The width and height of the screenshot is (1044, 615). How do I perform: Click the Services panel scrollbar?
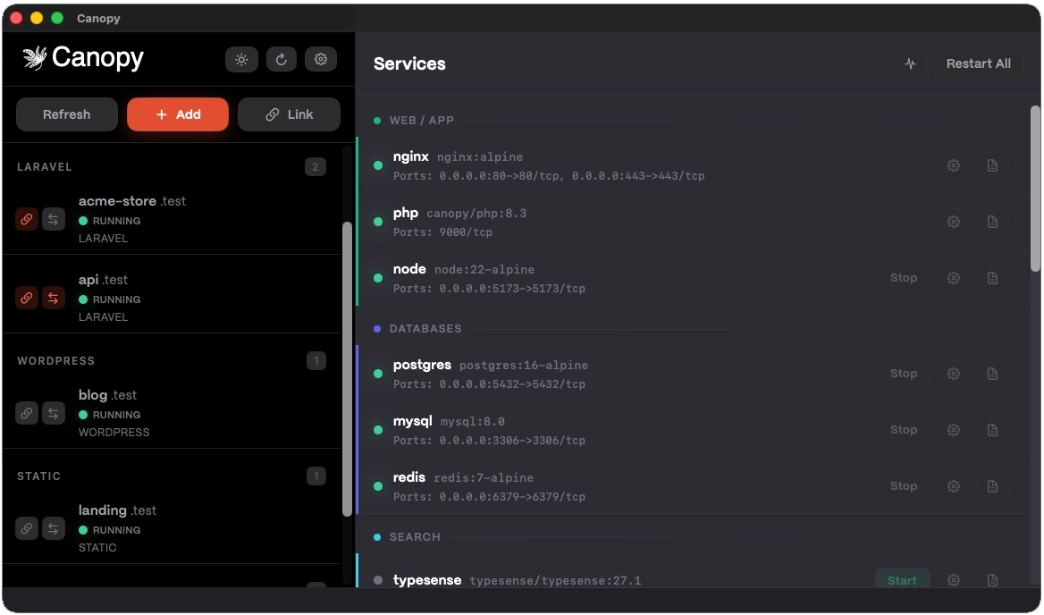click(x=1035, y=189)
